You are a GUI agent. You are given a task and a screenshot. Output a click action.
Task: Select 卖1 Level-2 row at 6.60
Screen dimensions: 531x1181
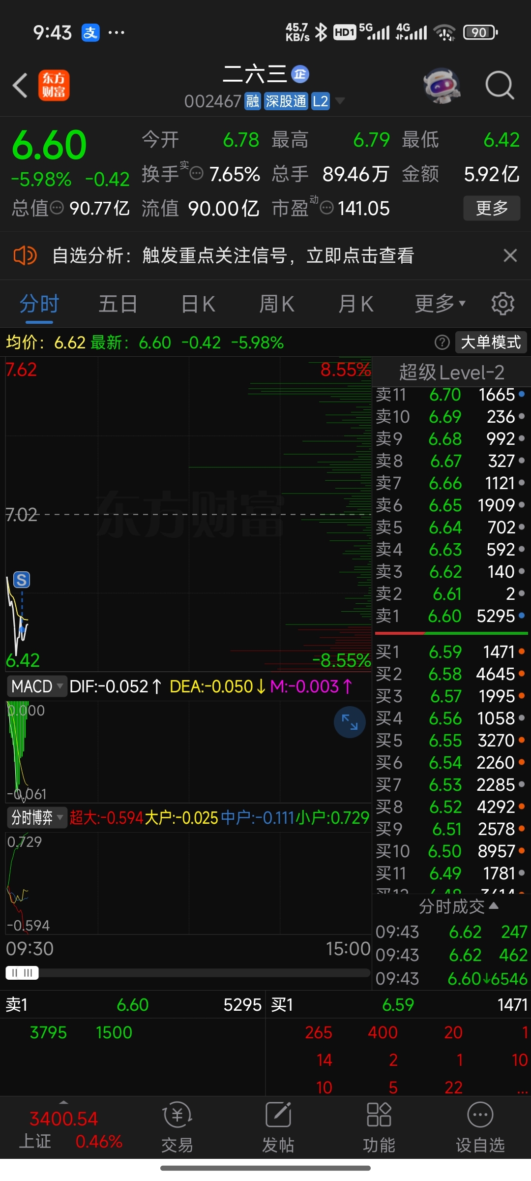[451, 616]
